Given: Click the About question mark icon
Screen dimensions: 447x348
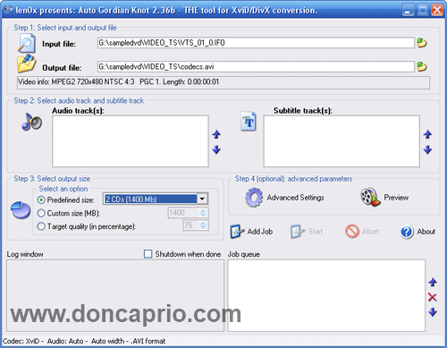Looking at the screenshot, I should (x=407, y=232).
